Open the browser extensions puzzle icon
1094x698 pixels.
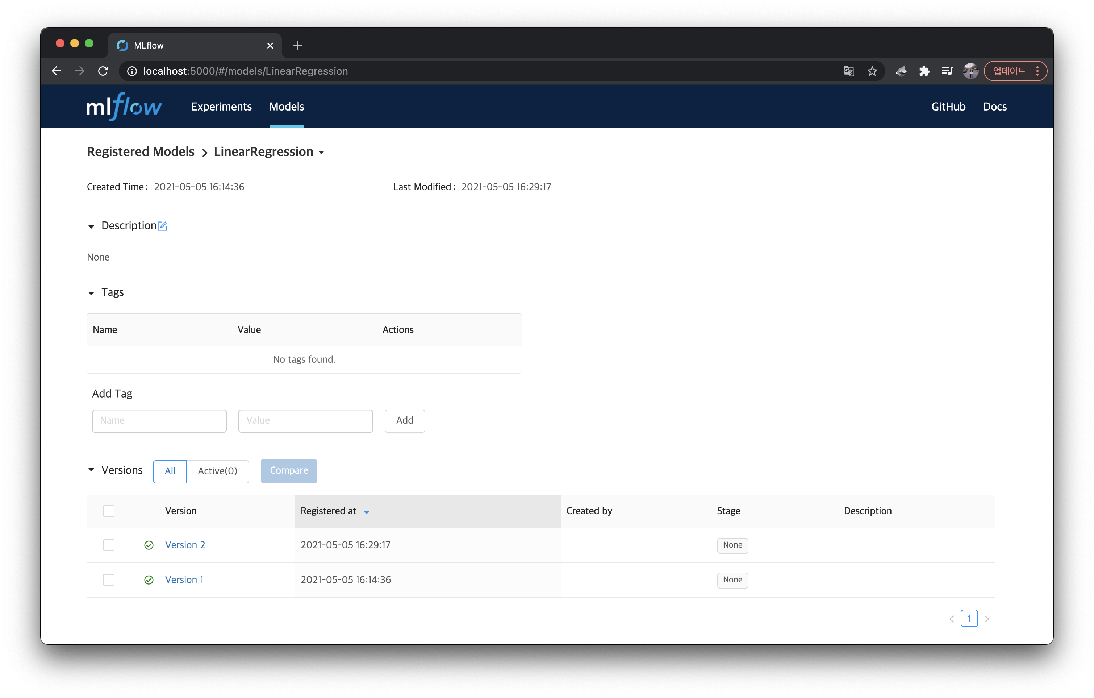[x=924, y=71]
